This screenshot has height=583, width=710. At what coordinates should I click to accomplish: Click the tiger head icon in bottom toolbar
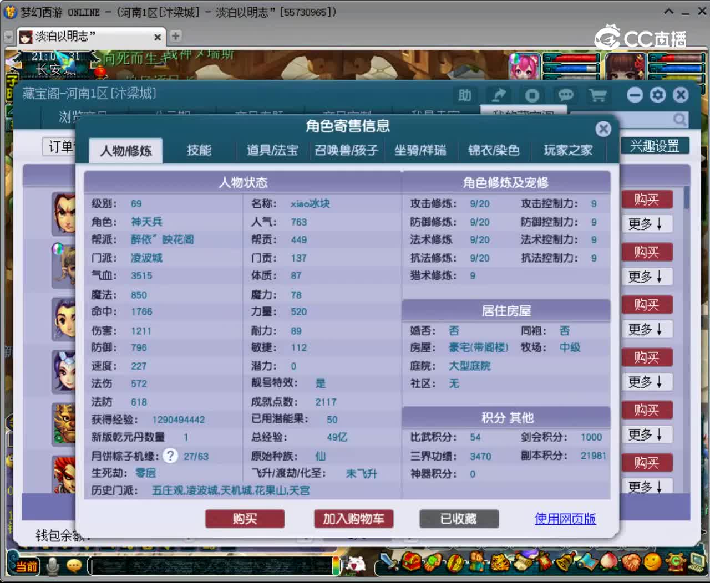click(499, 562)
